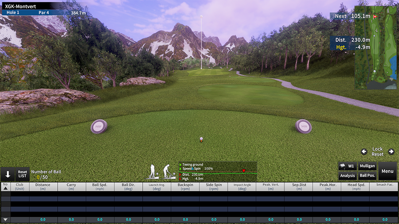Open the Menu
The image size is (399, 224).
(x=387, y=171)
